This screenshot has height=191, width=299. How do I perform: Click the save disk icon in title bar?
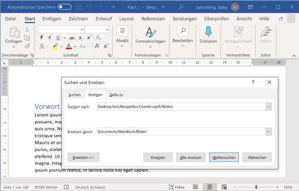click(79, 7)
